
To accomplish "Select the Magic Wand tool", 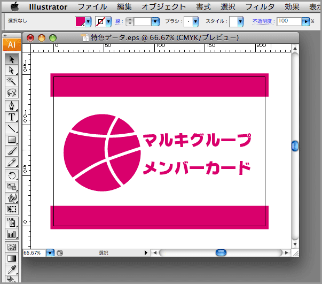I will pyautogui.click(x=12, y=81).
